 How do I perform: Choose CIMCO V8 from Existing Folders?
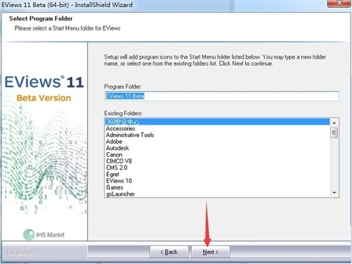click(x=217, y=161)
